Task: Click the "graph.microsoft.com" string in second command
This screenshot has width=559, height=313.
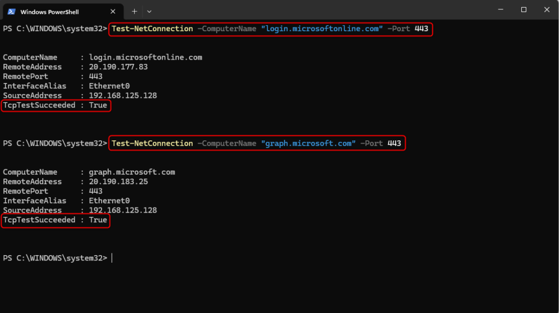Action: [308, 144]
